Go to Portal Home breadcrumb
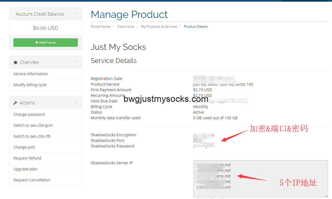Viewport: 332px width, 199px height. [100, 27]
